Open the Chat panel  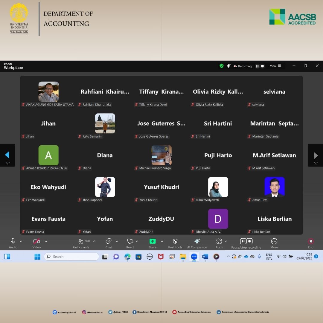(109, 242)
